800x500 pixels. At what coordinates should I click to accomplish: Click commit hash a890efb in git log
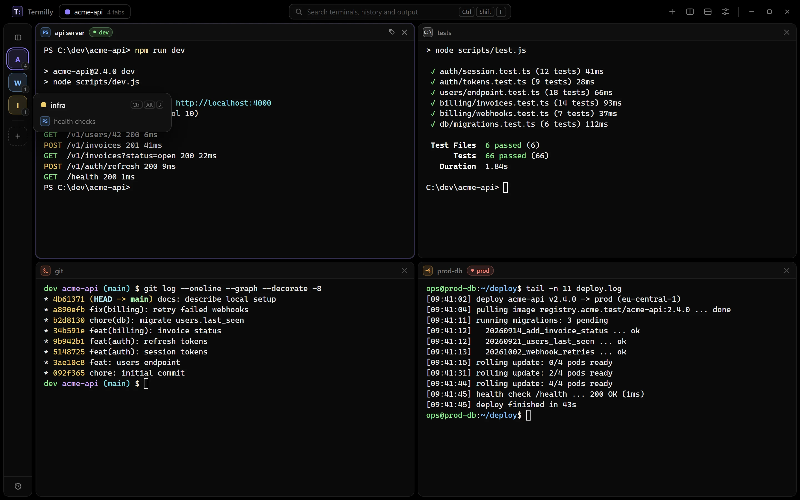coord(69,309)
